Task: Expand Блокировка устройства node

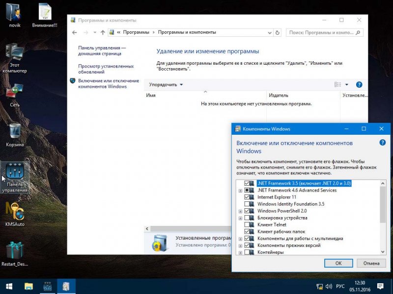Action: (240, 218)
